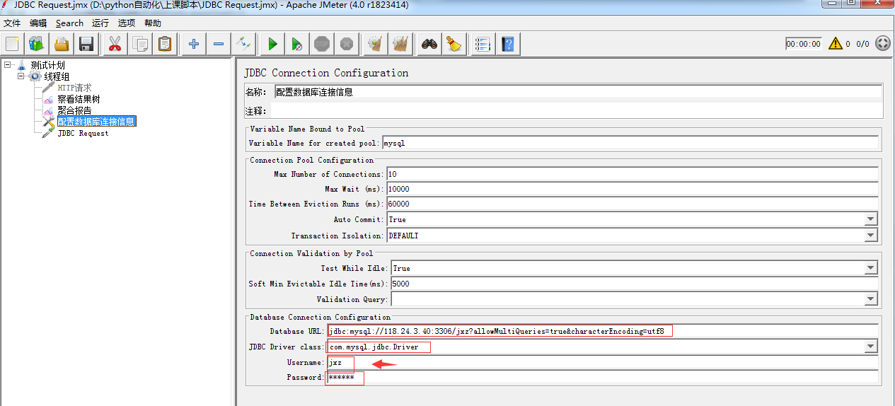This screenshot has width=895, height=406.
Task: Open Search with the binoculars icon
Action: 429,44
